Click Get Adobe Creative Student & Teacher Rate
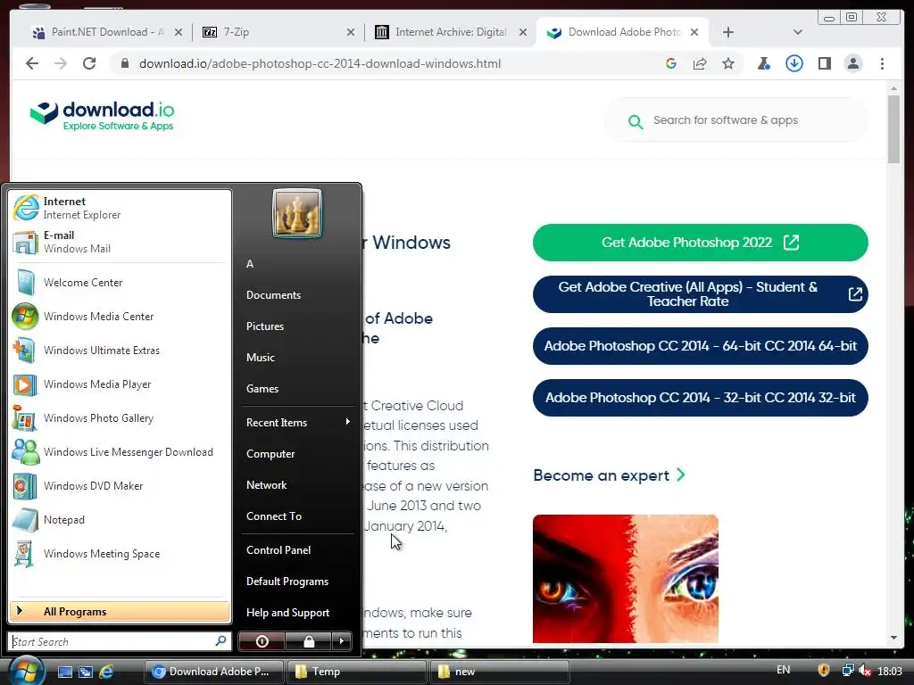The width and height of the screenshot is (914, 685). click(x=700, y=294)
